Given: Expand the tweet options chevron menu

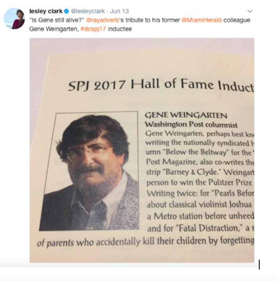Looking at the screenshot, I should [250, 11].
